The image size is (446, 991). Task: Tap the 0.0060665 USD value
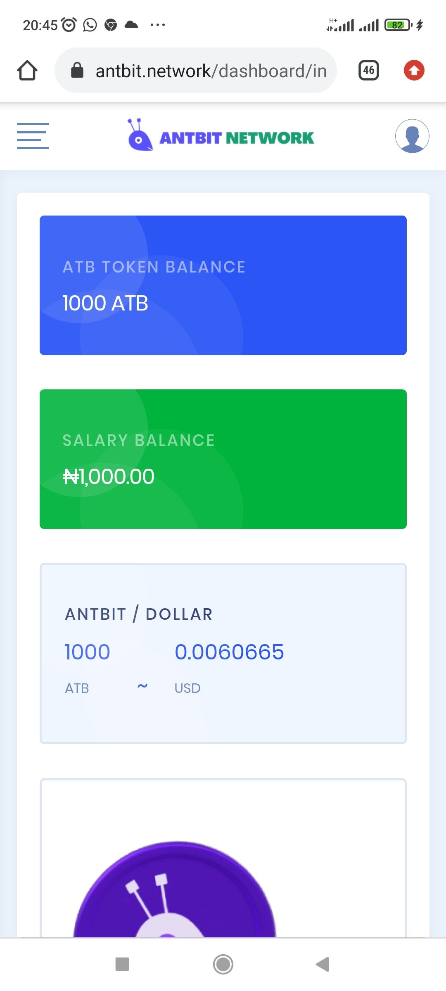[x=229, y=652]
